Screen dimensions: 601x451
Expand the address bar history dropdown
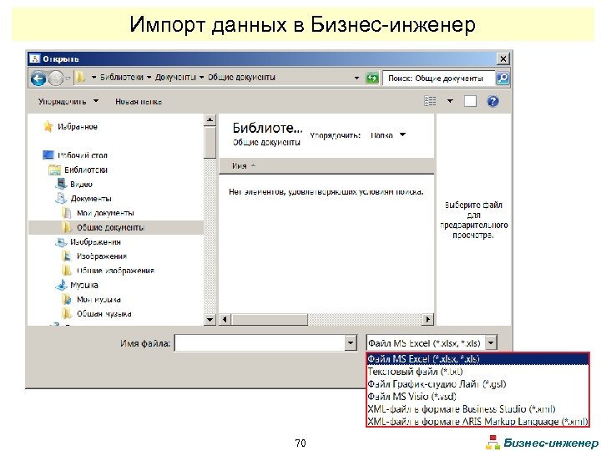[356, 78]
